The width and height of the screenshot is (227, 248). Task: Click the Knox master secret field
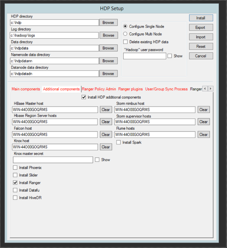[53, 160]
